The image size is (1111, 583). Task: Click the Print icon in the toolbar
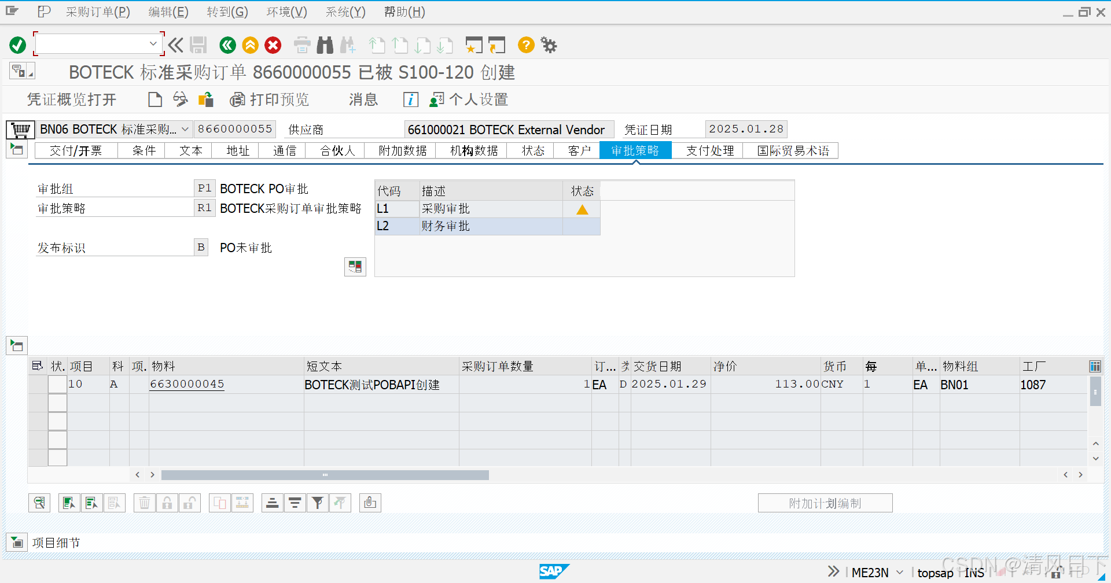point(301,45)
